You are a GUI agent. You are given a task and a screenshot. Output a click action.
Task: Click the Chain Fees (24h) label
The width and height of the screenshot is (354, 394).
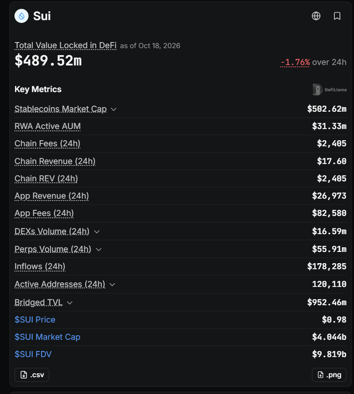click(48, 144)
